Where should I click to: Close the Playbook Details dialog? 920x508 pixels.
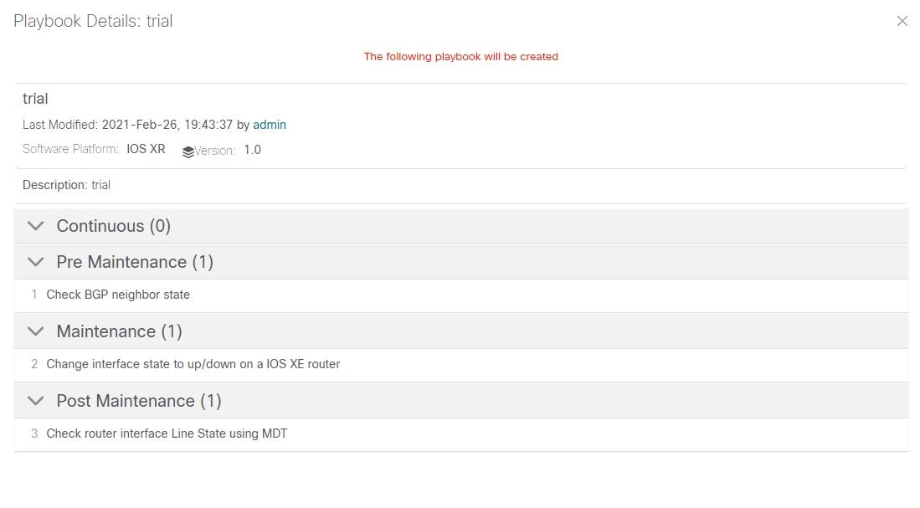[902, 21]
